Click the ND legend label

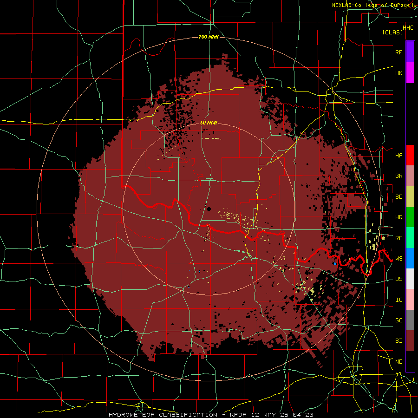tap(398, 362)
